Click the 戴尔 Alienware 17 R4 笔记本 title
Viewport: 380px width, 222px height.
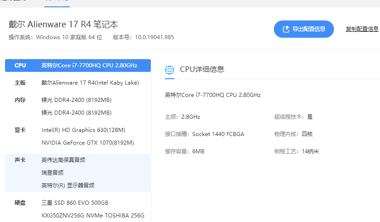(63, 25)
